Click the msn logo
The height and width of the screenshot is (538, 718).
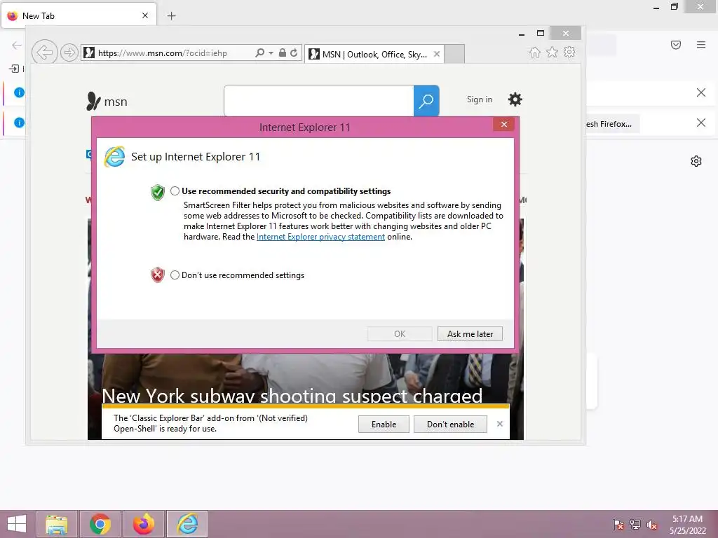[x=107, y=101]
